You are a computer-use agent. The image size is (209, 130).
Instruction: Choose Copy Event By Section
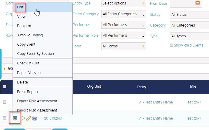point(43,54)
